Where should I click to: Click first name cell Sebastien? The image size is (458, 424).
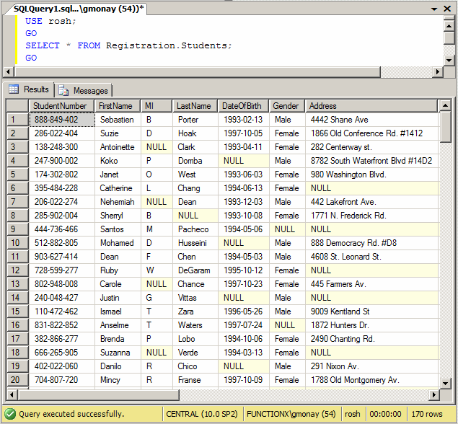tap(118, 120)
